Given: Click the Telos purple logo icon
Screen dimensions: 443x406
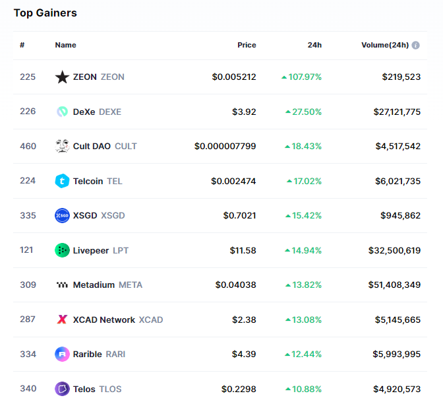Looking at the screenshot, I should 62,389.
